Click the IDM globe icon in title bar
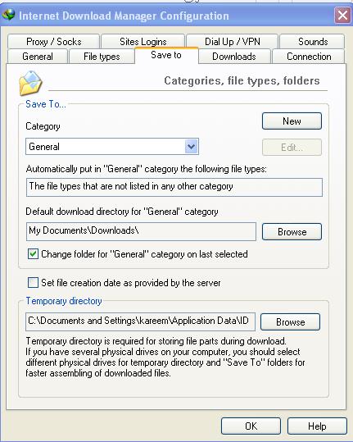The width and height of the screenshot is (353, 442). click(x=8, y=15)
